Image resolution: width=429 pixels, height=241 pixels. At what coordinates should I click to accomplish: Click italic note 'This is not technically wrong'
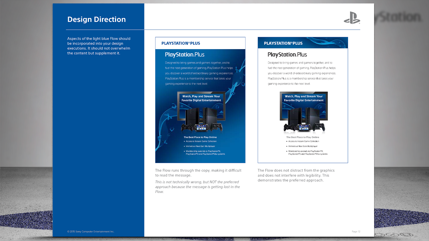(x=198, y=187)
